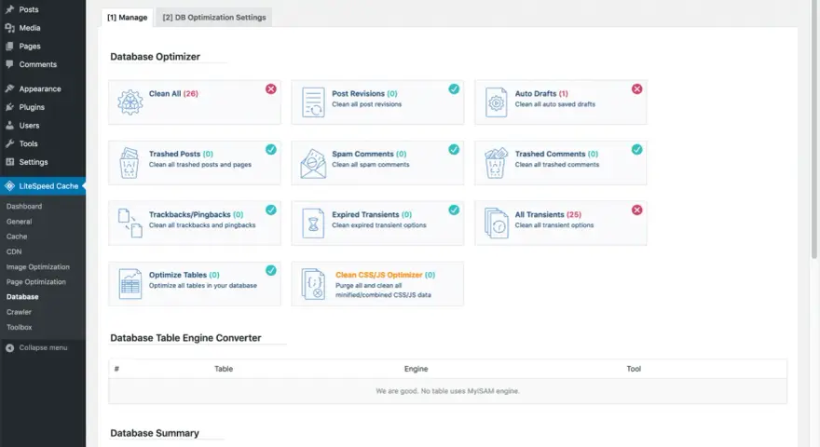Click the Tool column header

(634, 369)
